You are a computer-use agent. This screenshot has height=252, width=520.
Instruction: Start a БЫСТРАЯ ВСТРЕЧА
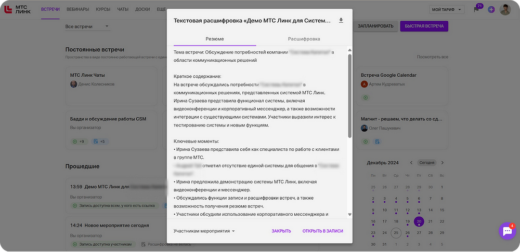coord(424,26)
